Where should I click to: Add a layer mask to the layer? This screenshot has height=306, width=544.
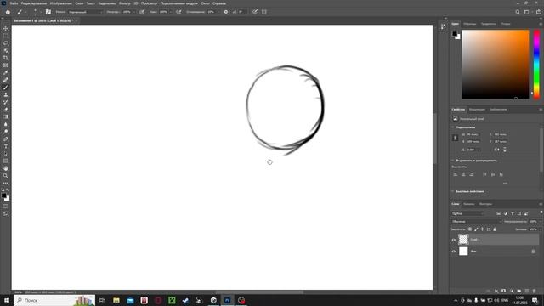coord(504,291)
